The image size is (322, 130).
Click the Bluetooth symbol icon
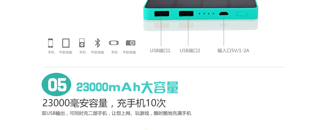pyautogui.click(x=97, y=43)
